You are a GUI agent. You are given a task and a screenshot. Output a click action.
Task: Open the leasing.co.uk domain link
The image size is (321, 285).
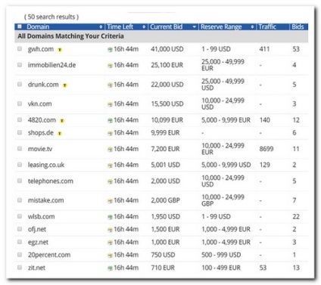point(46,165)
